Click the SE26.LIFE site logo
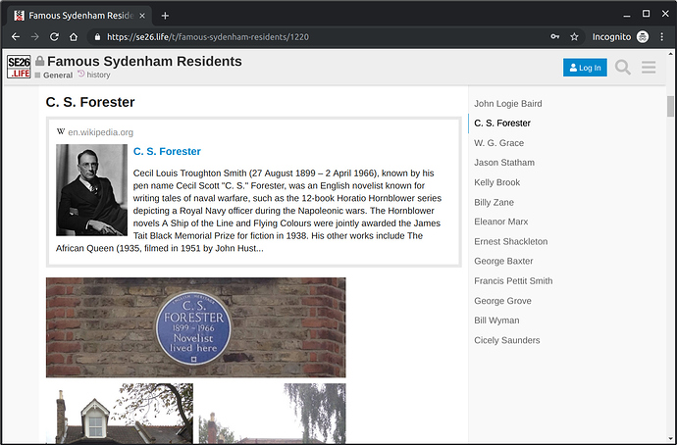Viewport: 677px width, 445px height. pos(19,67)
